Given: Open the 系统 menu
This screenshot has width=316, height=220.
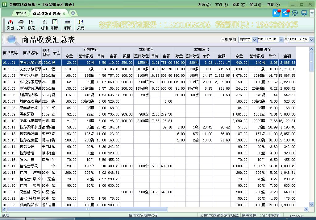Looking at the screenshot, I should tap(204, 5).
